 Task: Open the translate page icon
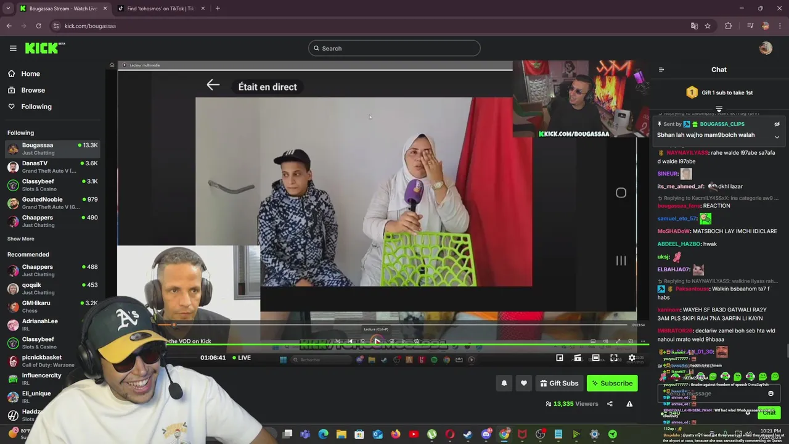pyautogui.click(x=694, y=26)
